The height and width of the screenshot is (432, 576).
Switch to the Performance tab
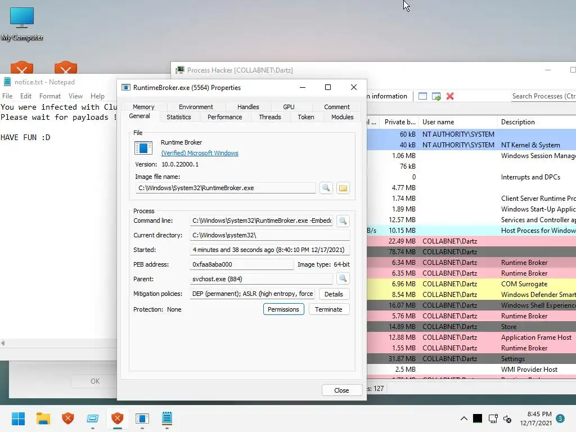[x=225, y=117]
